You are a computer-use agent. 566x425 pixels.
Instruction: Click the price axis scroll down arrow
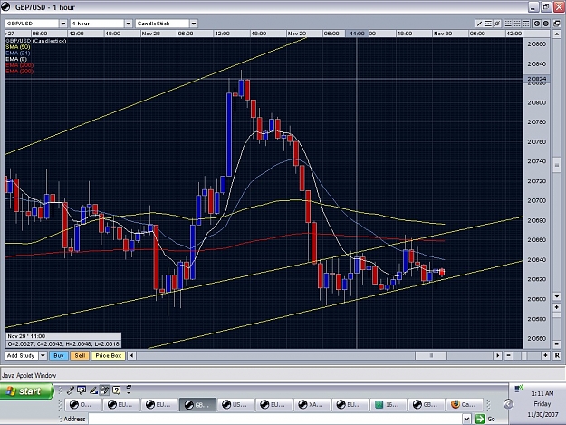click(557, 296)
